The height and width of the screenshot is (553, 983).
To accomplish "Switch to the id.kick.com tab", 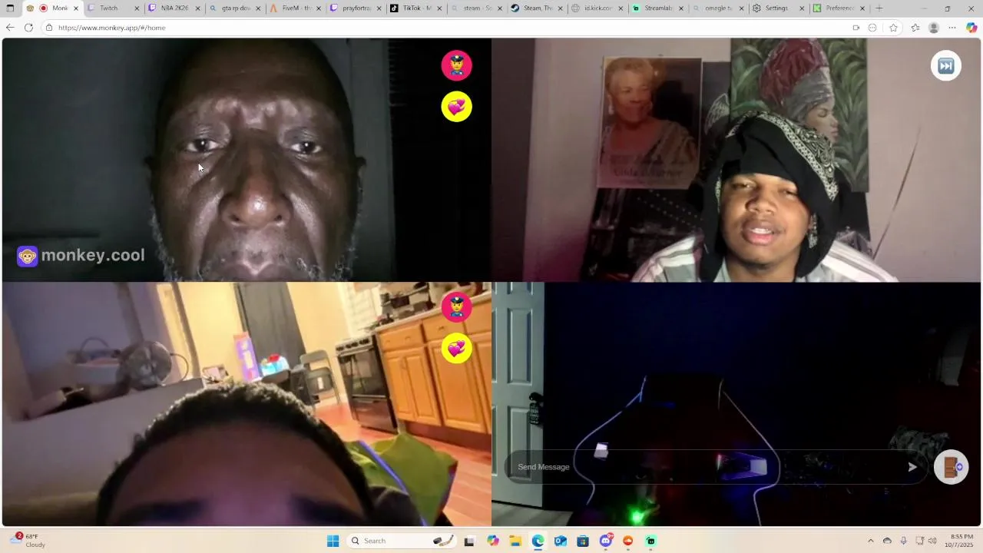I will point(598,8).
